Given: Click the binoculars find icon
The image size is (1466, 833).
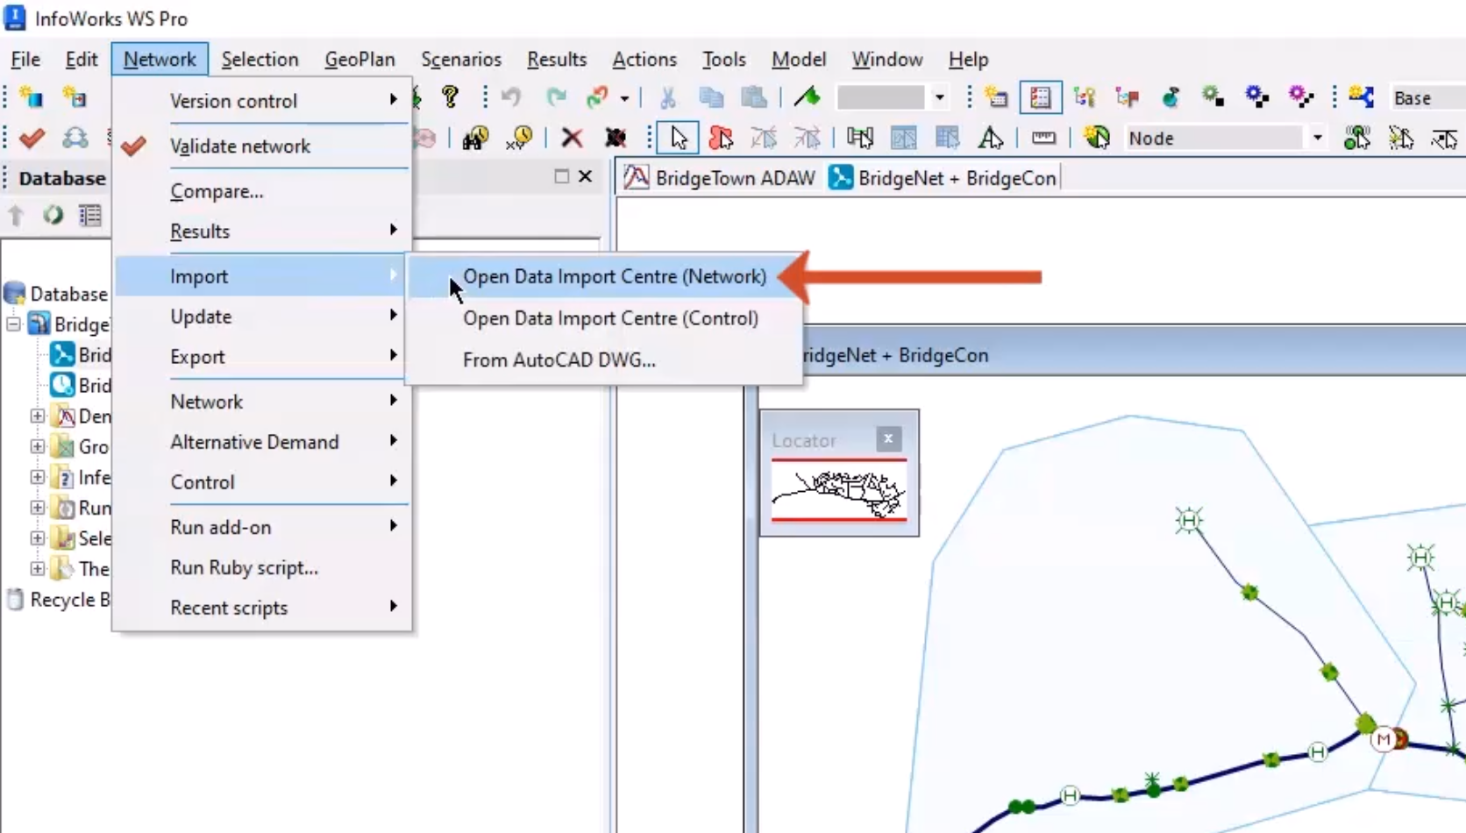Looking at the screenshot, I should point(475,138).
